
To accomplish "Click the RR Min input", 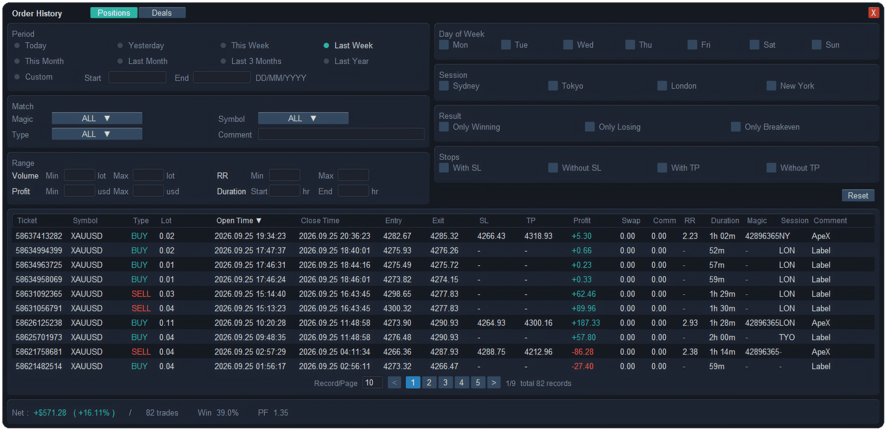I will click(x=285, y=175).
